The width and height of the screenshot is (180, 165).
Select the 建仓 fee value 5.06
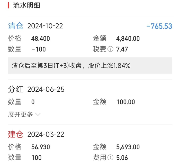[x=122, y=157]
